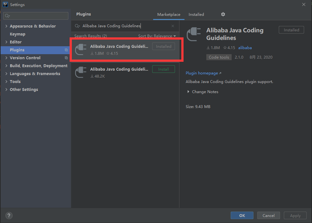
Task: Open the alibaba vendor link
Action: click(245, 48)
